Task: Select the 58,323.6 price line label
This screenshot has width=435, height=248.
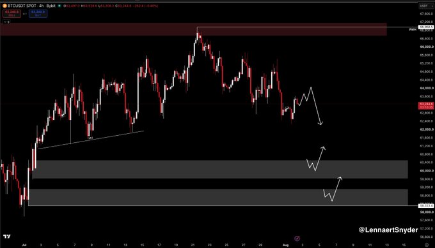Action: (x=426, y=206)
